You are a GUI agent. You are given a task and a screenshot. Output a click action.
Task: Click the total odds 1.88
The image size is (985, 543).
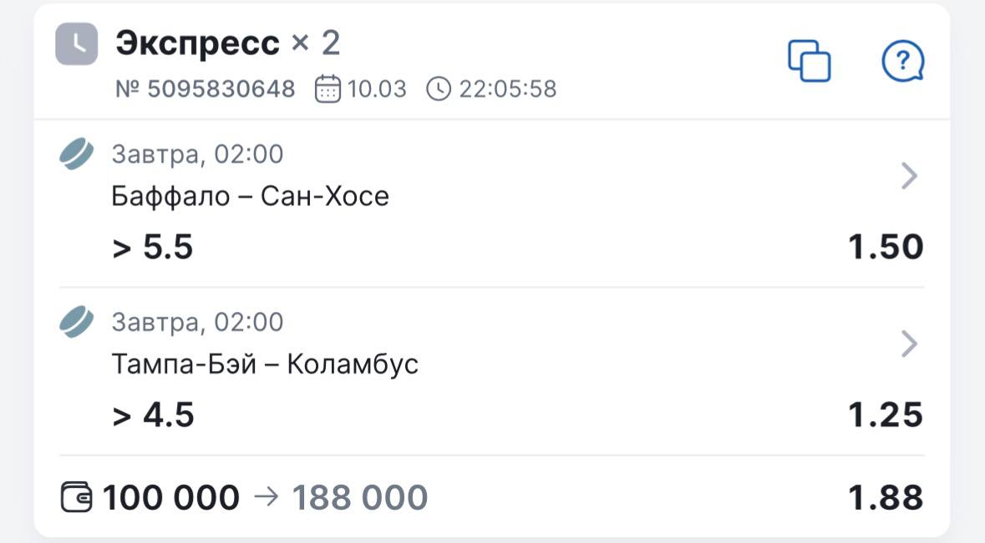886,498
